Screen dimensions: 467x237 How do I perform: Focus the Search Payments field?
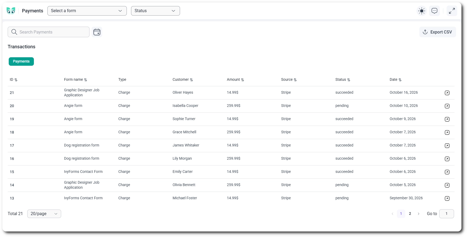coord(48,32)
